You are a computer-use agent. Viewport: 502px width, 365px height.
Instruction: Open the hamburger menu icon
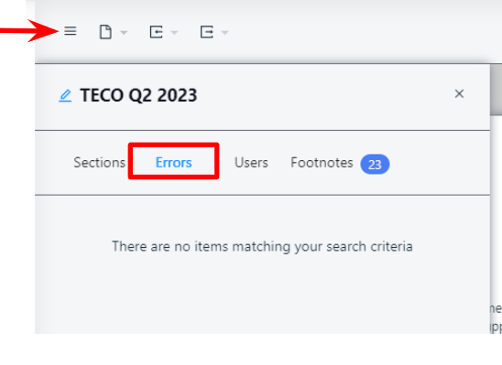71,31
